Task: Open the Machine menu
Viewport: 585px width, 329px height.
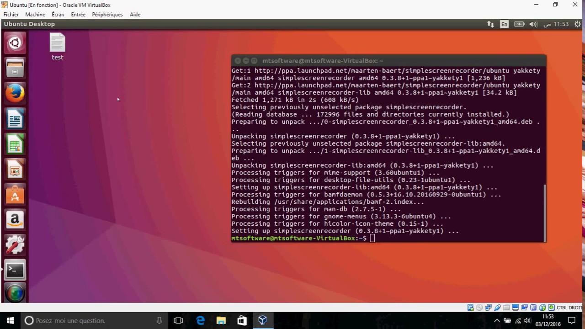Action: pyautogui.click(x=35, y=15)
